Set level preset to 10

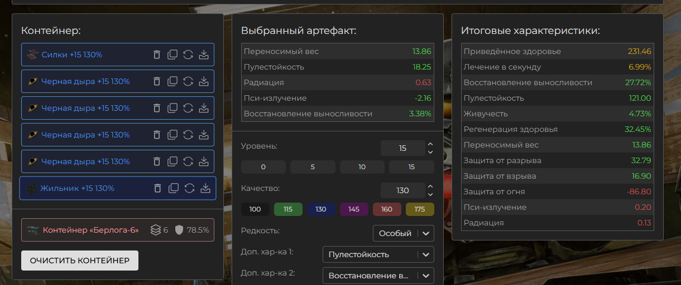(x=362, y=167)
